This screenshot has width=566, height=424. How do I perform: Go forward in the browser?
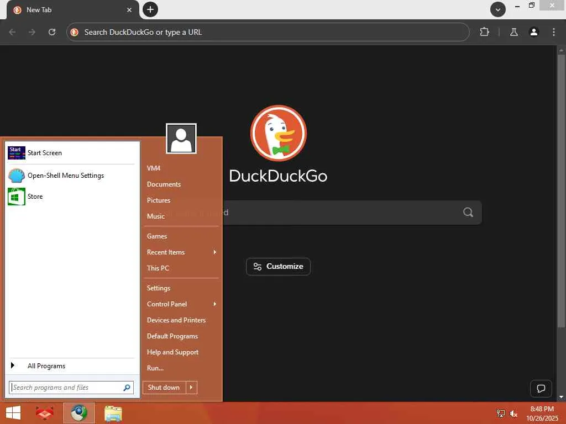pos(32,32)
